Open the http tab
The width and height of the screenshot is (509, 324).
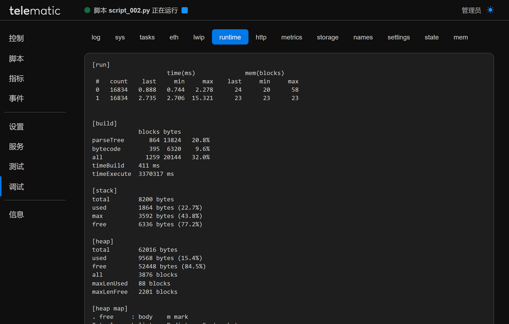pos(261,37)
